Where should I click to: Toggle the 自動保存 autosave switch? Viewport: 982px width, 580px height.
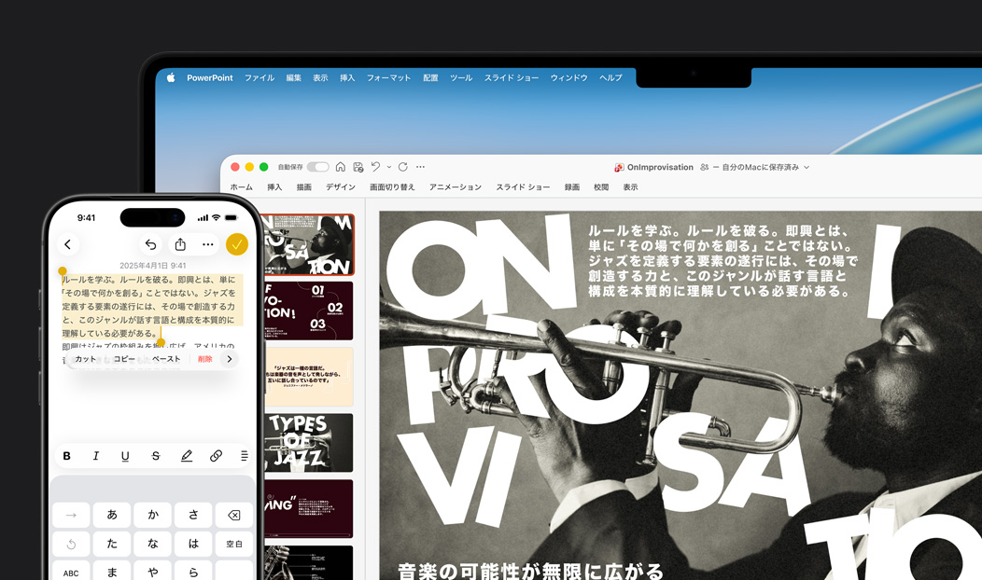coord(317,166)
